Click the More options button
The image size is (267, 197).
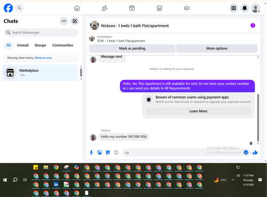coord(217,49)
